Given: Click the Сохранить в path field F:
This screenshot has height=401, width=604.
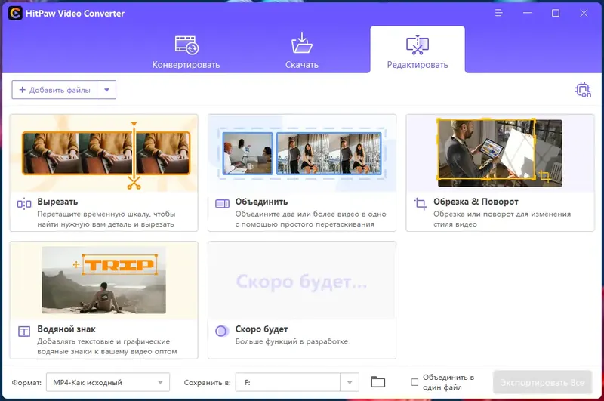Looking at the screenshot, I should tap(288, 383).
